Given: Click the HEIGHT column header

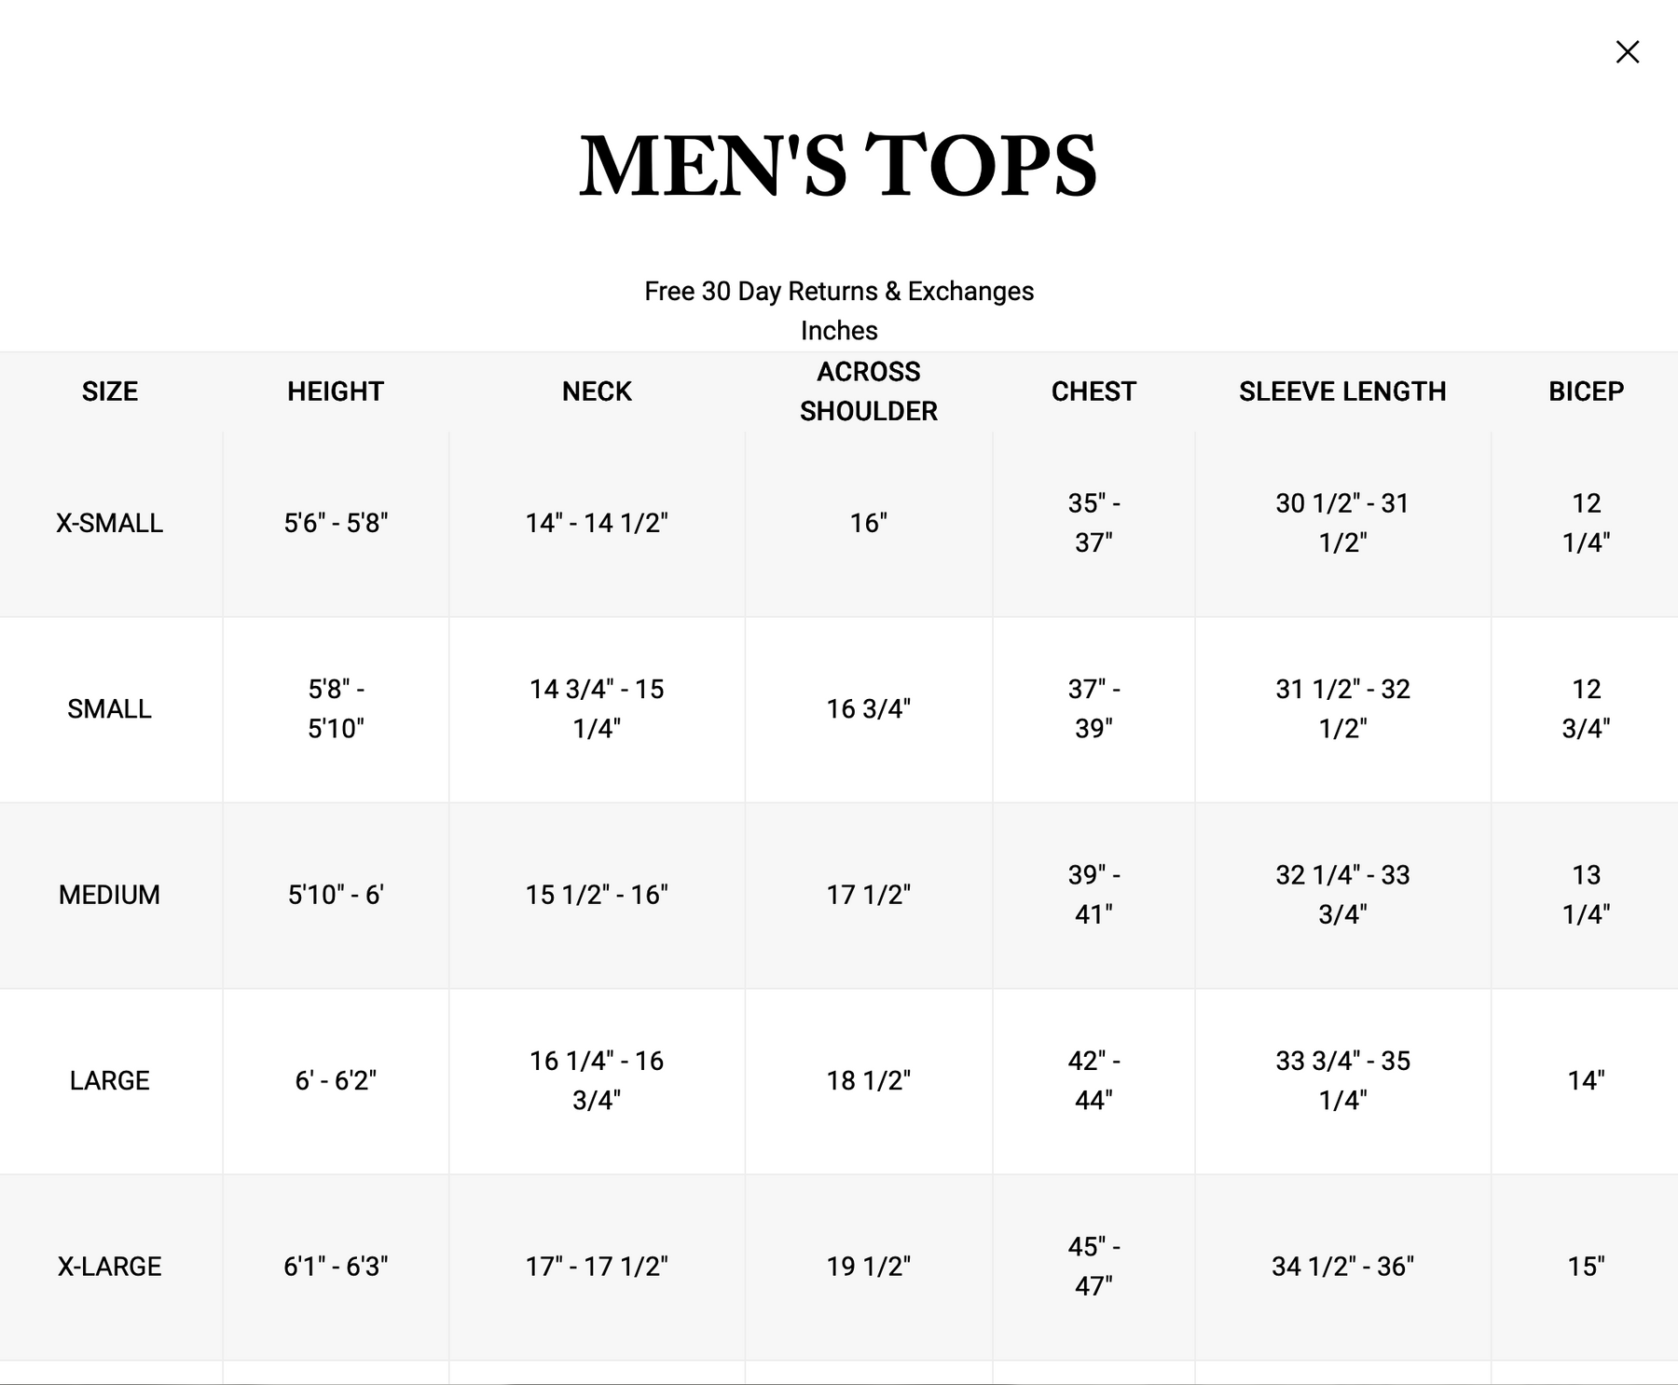Looking at the screenshot, I should pyautogui.click(x=336, y=391).
